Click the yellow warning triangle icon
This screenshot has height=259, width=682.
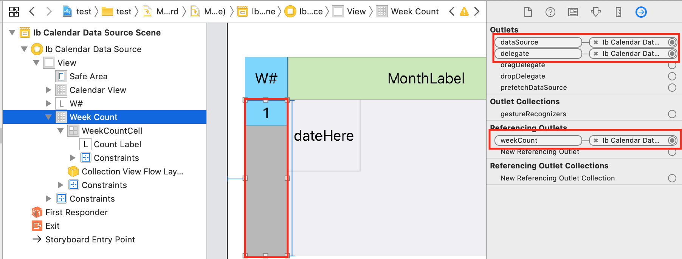pyautogui.click(x=464, y=12)
